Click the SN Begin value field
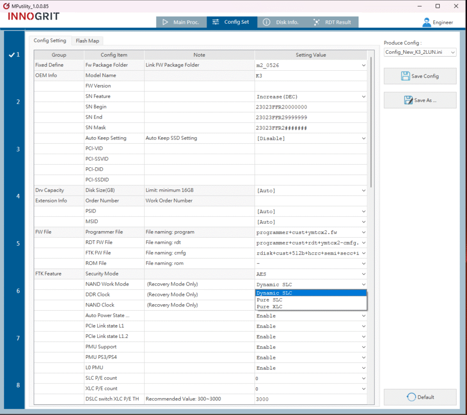 (x=310, y=107)
